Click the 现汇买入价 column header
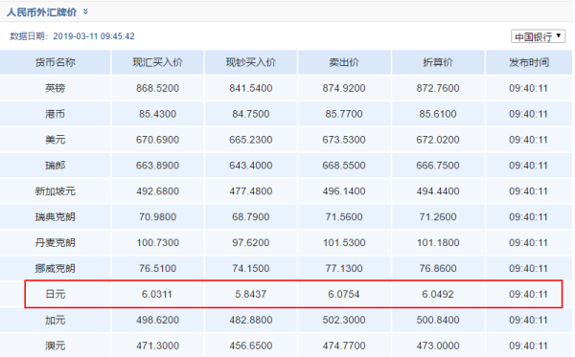Screen dimensions: 575x357 coord(158,62)
